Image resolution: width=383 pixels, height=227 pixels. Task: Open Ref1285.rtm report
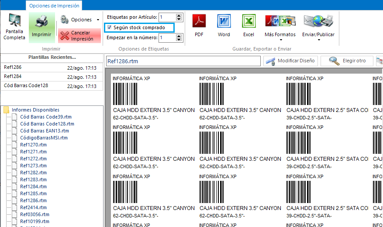click(x=34, y=193)
